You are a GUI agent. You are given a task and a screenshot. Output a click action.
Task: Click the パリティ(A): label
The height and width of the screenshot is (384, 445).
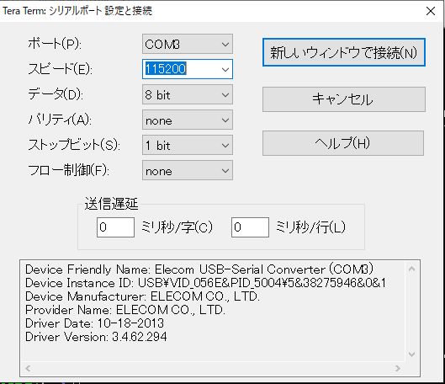point(60,120)
